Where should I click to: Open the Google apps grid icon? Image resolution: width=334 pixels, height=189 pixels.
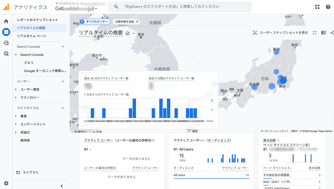coord(317,7)
